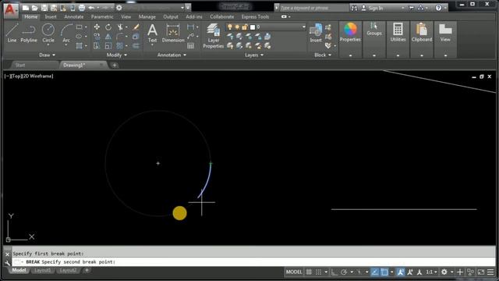The height and width of the screenshot is (281, 499).
Task: Click the Dimension tool
Action: point(173,33)
